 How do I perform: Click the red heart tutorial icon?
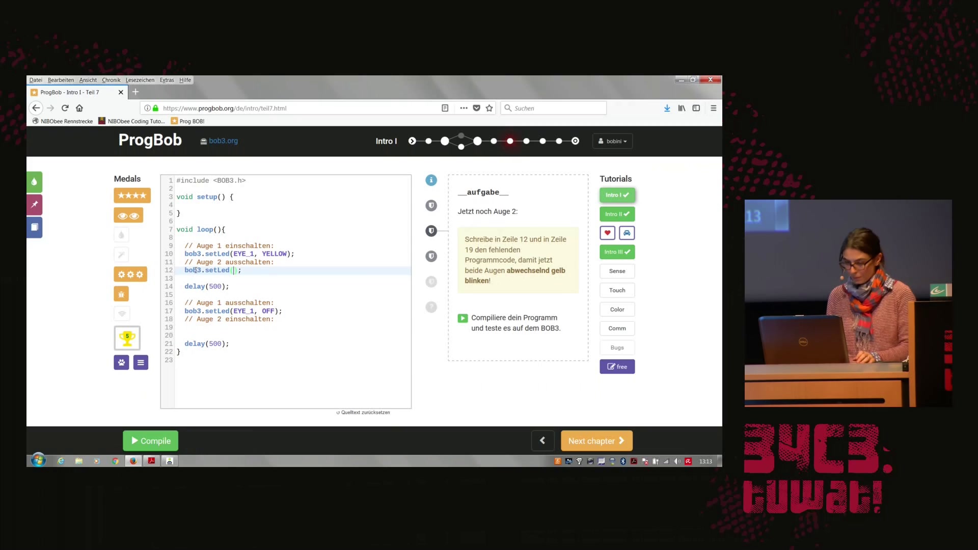coord(607,233)
